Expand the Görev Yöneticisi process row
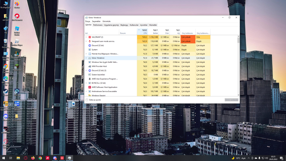 click(86, 58)
